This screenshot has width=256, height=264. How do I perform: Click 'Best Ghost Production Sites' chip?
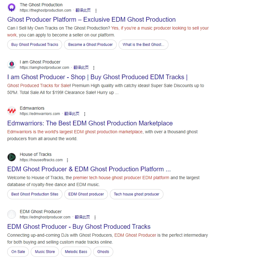click(x=35, y=194)
